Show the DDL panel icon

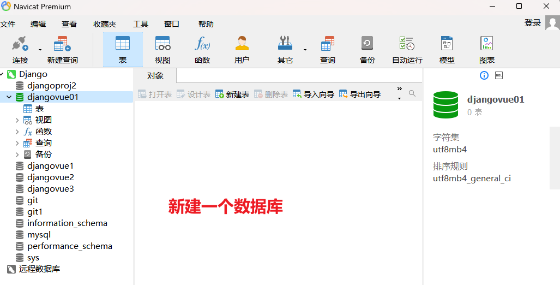coord(499,75)
